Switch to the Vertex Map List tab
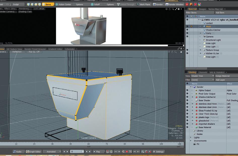 [x=215, y=9]
